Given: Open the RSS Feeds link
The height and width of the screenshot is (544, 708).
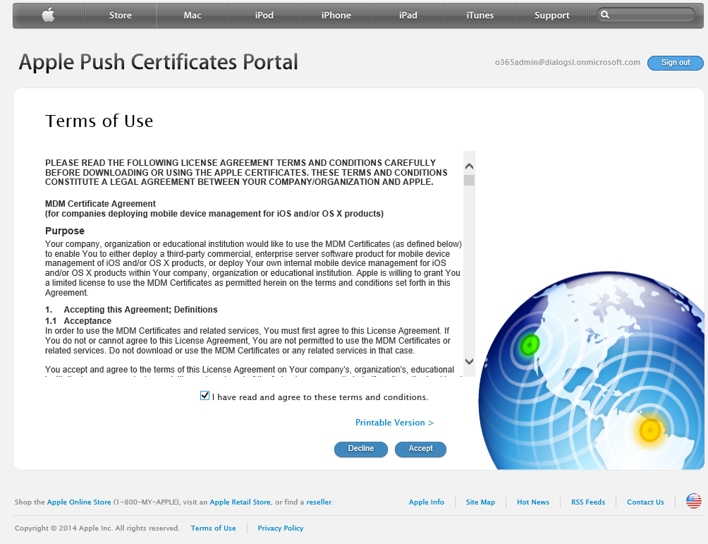Looking at the screenshot, I should (x=588, y=502).
